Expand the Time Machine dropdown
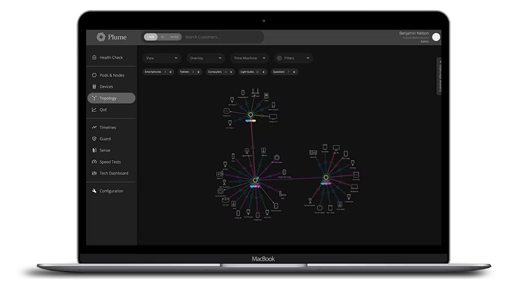This screenshot has height=286, width=527. (x=250, y=58)
